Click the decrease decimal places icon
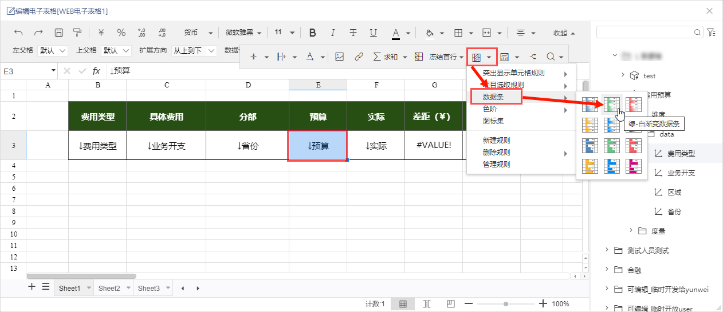Image resolution: width=723 pixels, height=312 pixels. pyautogui.click(x=162, y=33)
